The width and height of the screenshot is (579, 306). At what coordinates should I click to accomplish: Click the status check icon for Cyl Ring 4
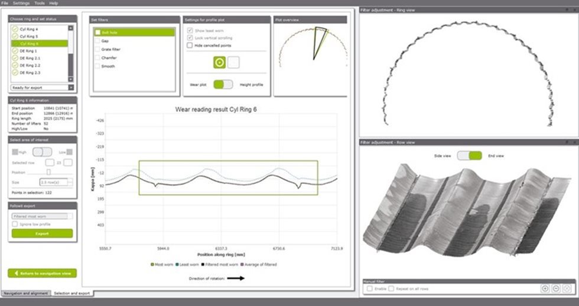point(15,29)
